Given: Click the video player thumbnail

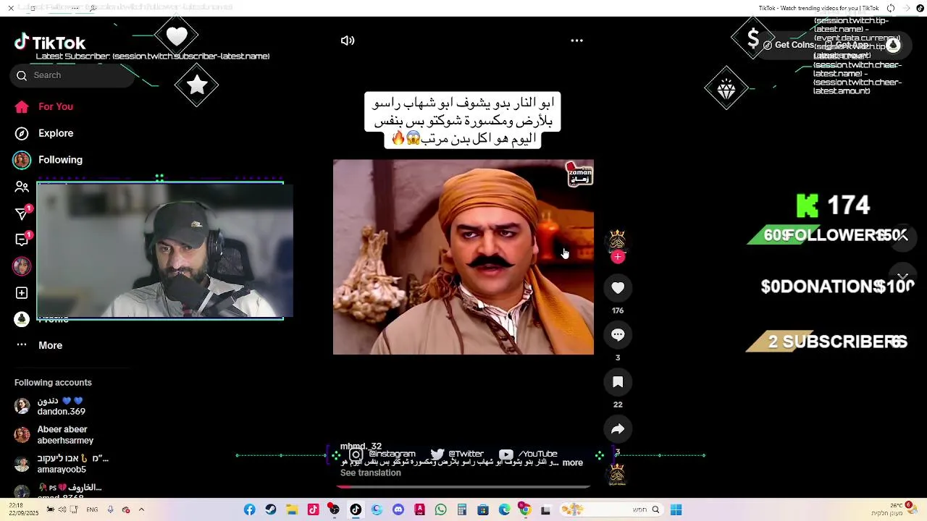Looking at the screenshot, I should [463, 257].
